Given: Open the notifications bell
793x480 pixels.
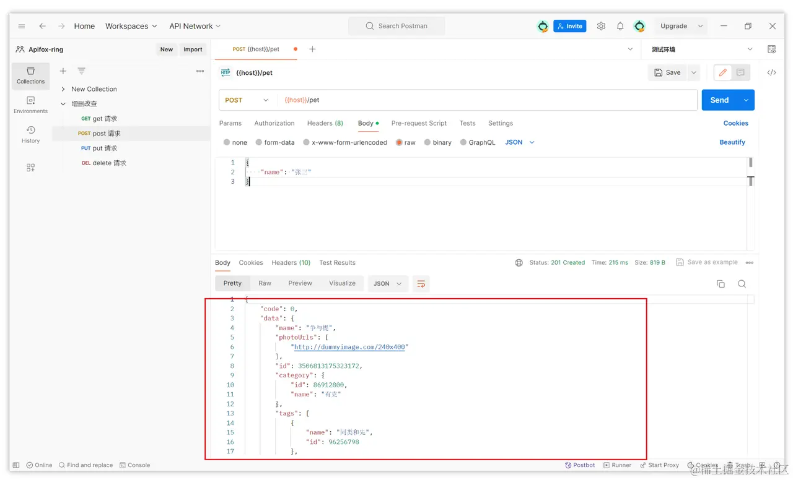Looking at the screenshot, I should coord(620,26).
